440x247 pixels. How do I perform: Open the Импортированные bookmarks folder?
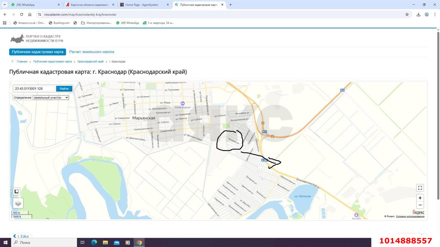pos(96,23)
